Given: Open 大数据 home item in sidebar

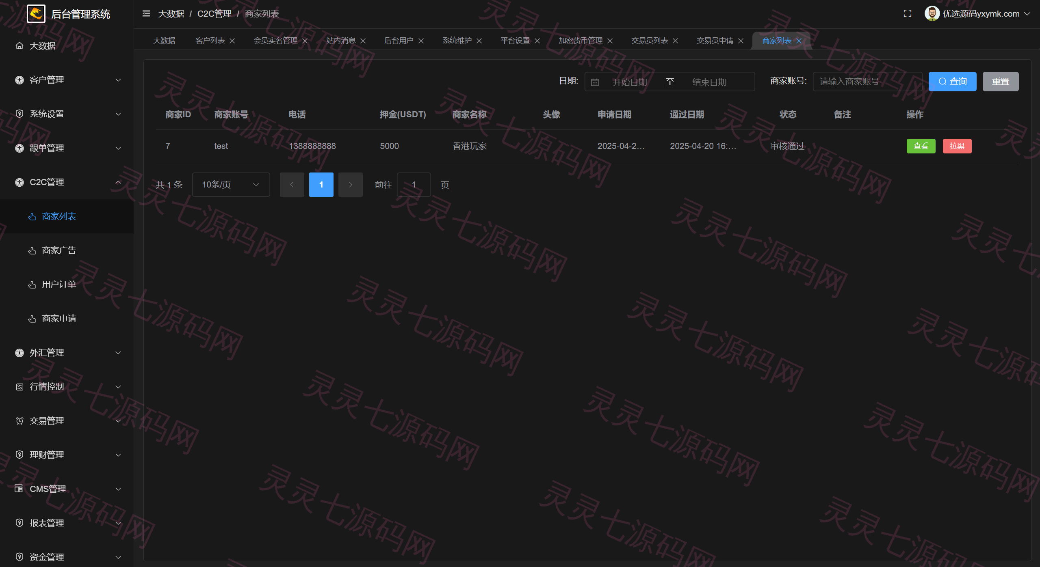Looking at the screenshot, I should pos(67,46).
